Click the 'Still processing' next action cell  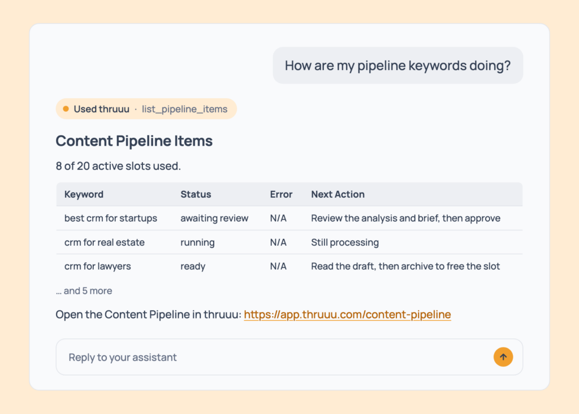345,242
